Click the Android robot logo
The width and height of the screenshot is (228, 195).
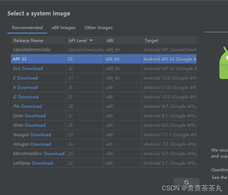click(x=224, y=63)
